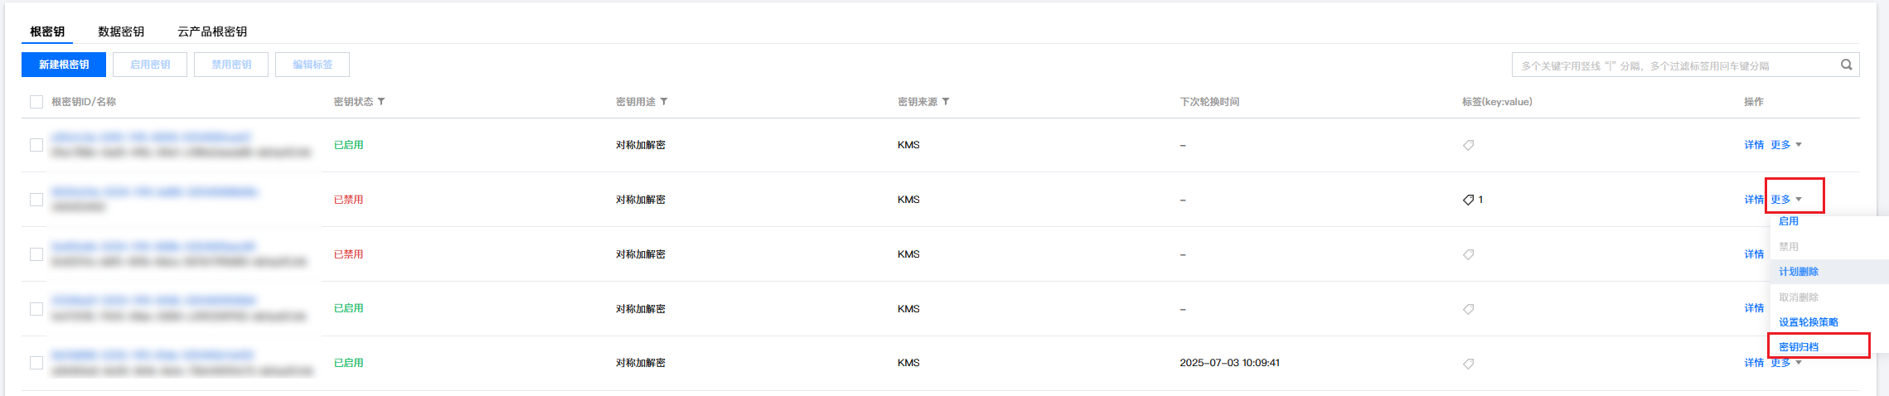1889x396 pixels.
Task: Expand 更多 dropdown in the last row
Action: (1785, 363)
